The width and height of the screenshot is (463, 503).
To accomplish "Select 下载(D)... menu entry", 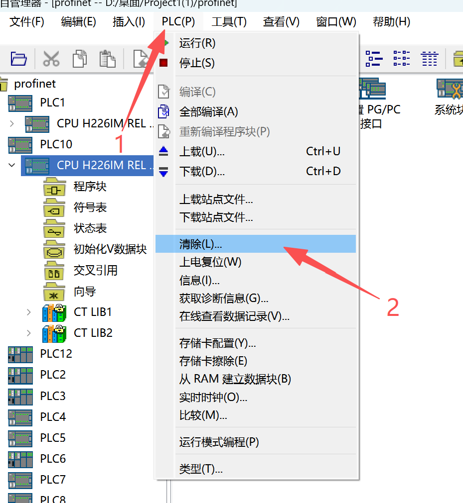I will (x=256, y=171).
